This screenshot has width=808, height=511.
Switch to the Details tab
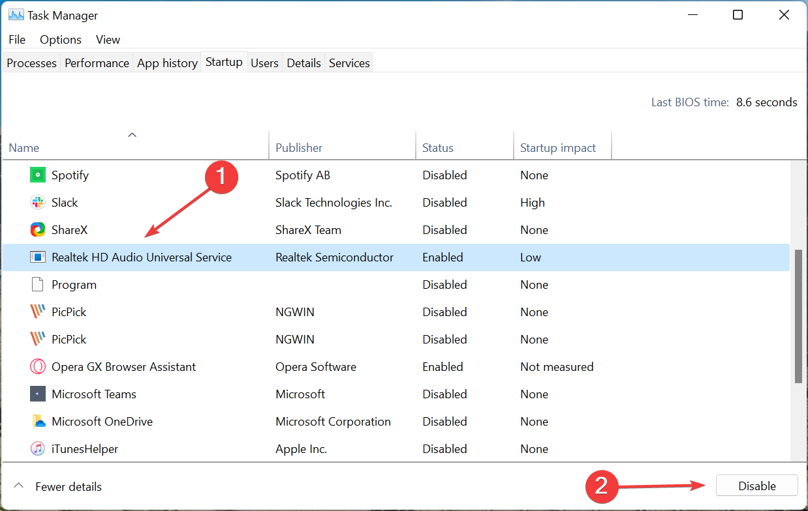click(303, 63)
